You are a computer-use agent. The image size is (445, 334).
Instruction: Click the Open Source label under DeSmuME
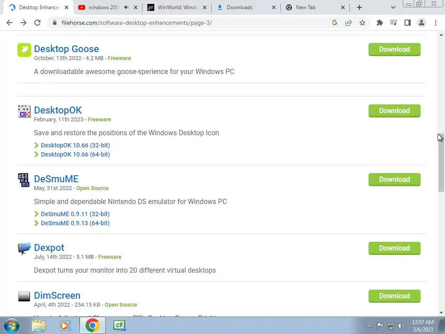click(92, 188)
